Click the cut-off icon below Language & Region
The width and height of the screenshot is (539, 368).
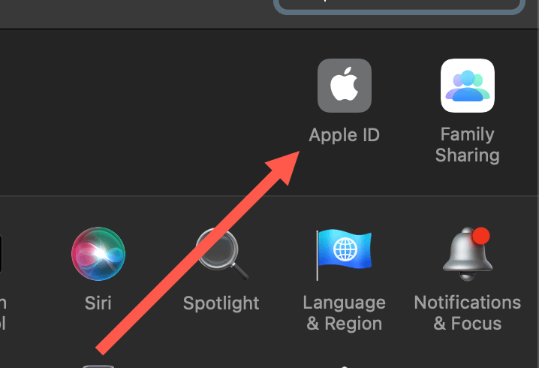(345, 367)
